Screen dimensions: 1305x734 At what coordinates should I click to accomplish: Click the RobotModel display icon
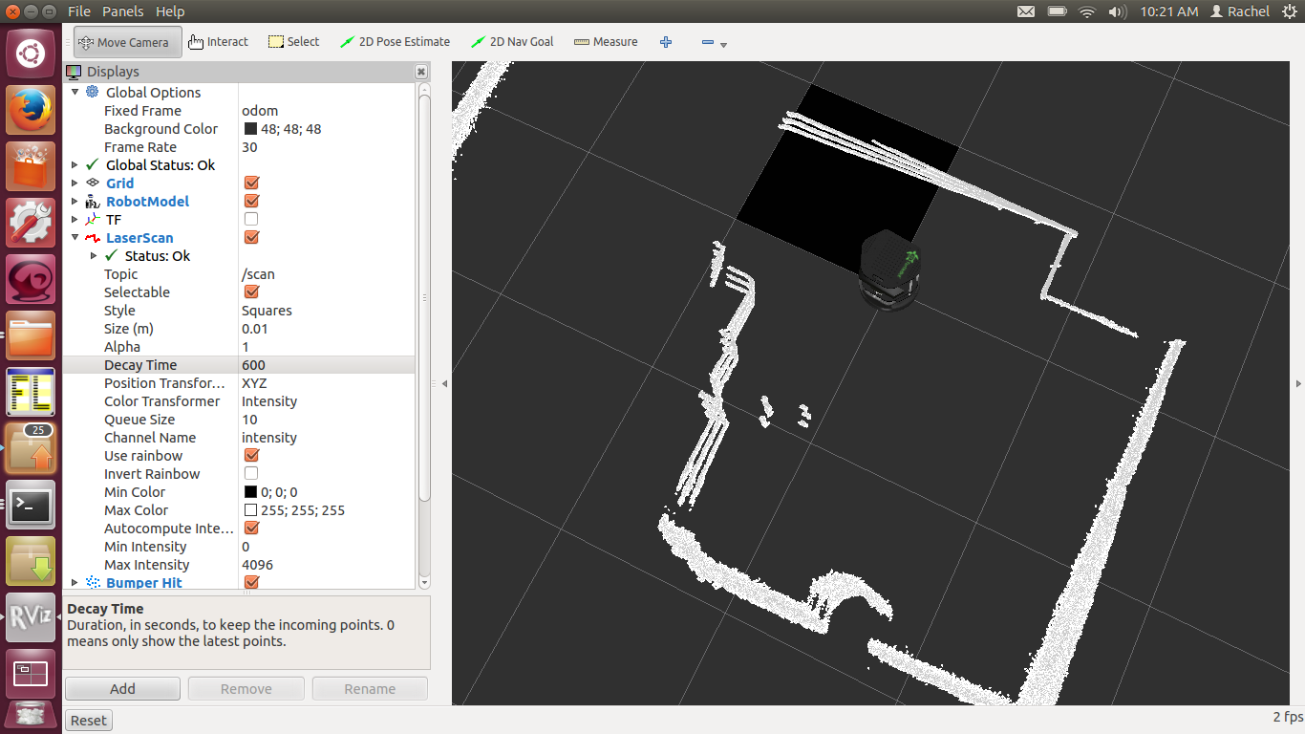(x=92, y=201)
